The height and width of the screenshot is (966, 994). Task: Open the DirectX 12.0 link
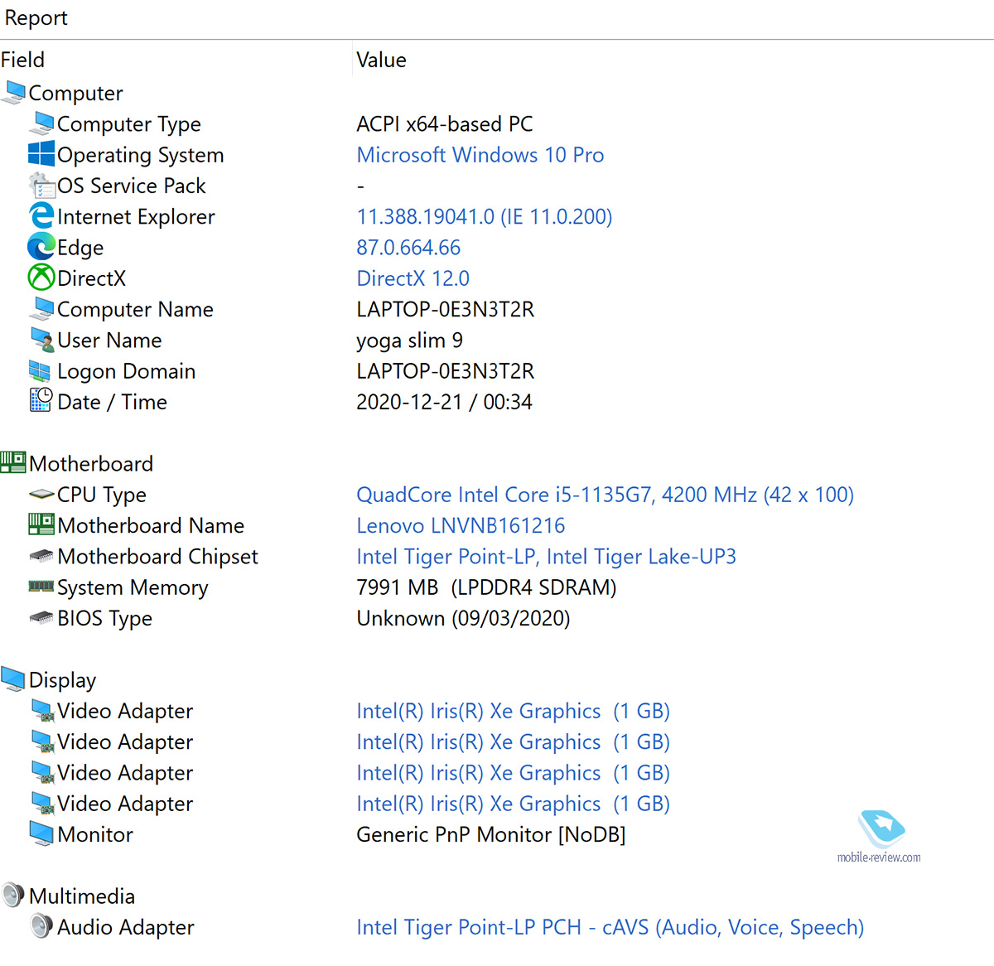(x=413, y=278)
